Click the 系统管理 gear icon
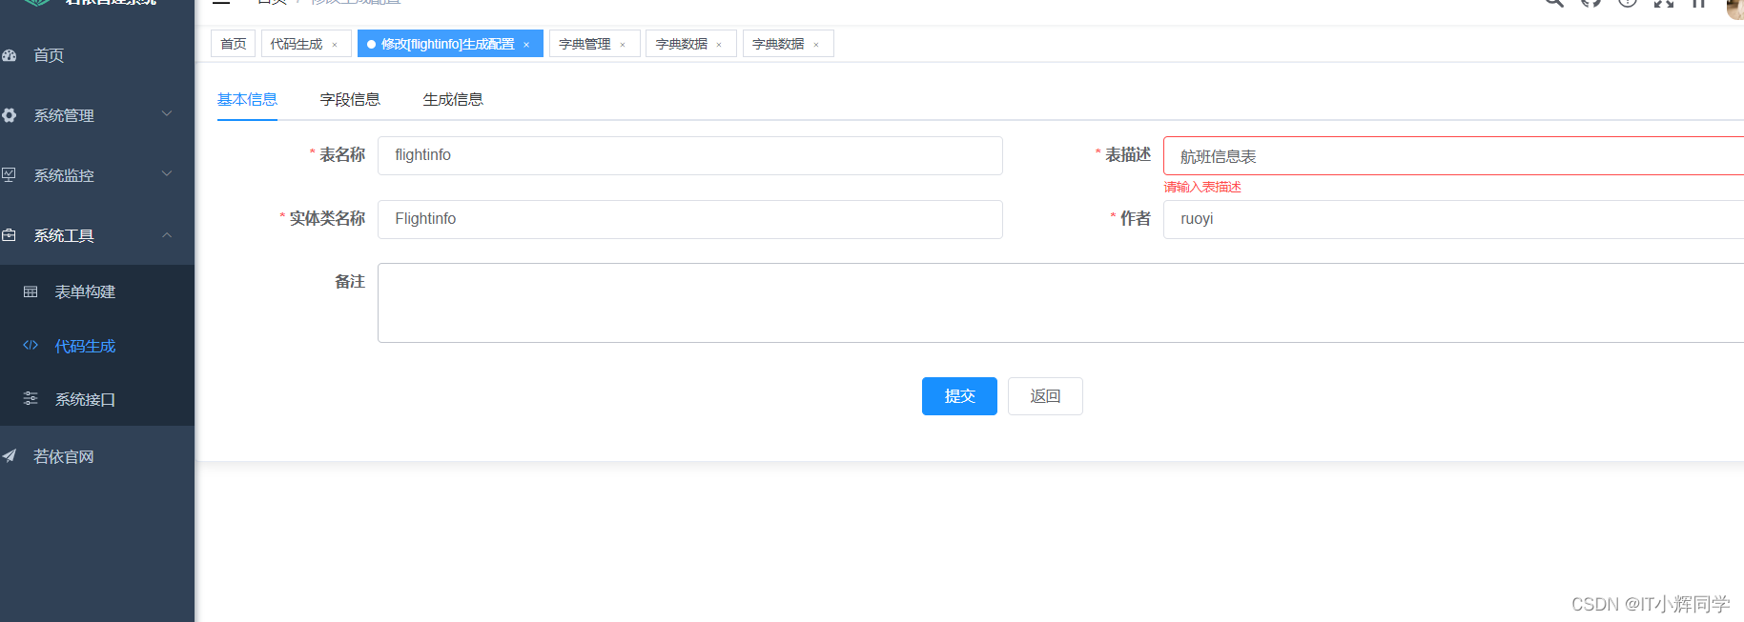 (x=10, y=115)
